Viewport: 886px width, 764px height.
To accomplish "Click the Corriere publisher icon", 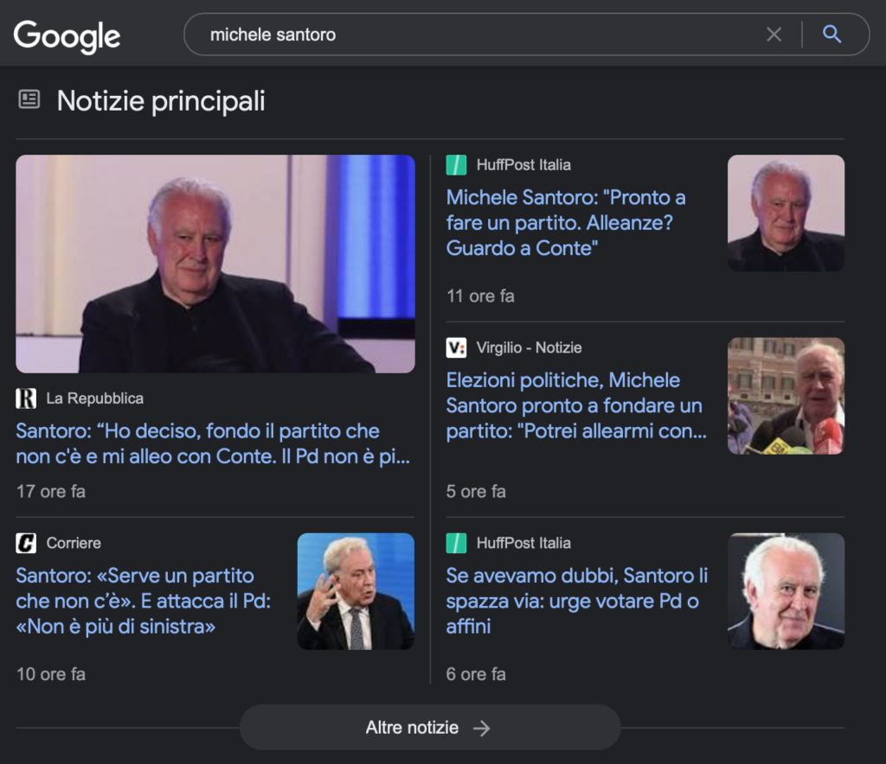I will [x=27, y=543].
